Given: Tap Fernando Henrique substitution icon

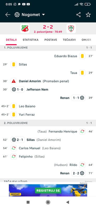Looking at the screenshot, I should pyautogui.click(x=82, y=132).
